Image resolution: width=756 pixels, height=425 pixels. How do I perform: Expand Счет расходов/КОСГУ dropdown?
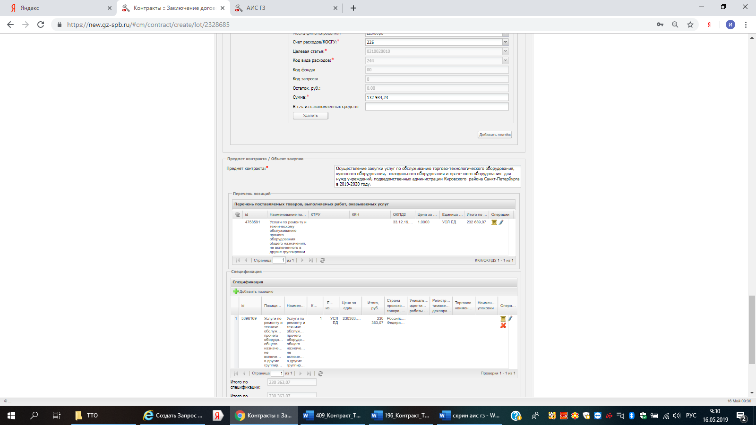click(x=505, y=42)
